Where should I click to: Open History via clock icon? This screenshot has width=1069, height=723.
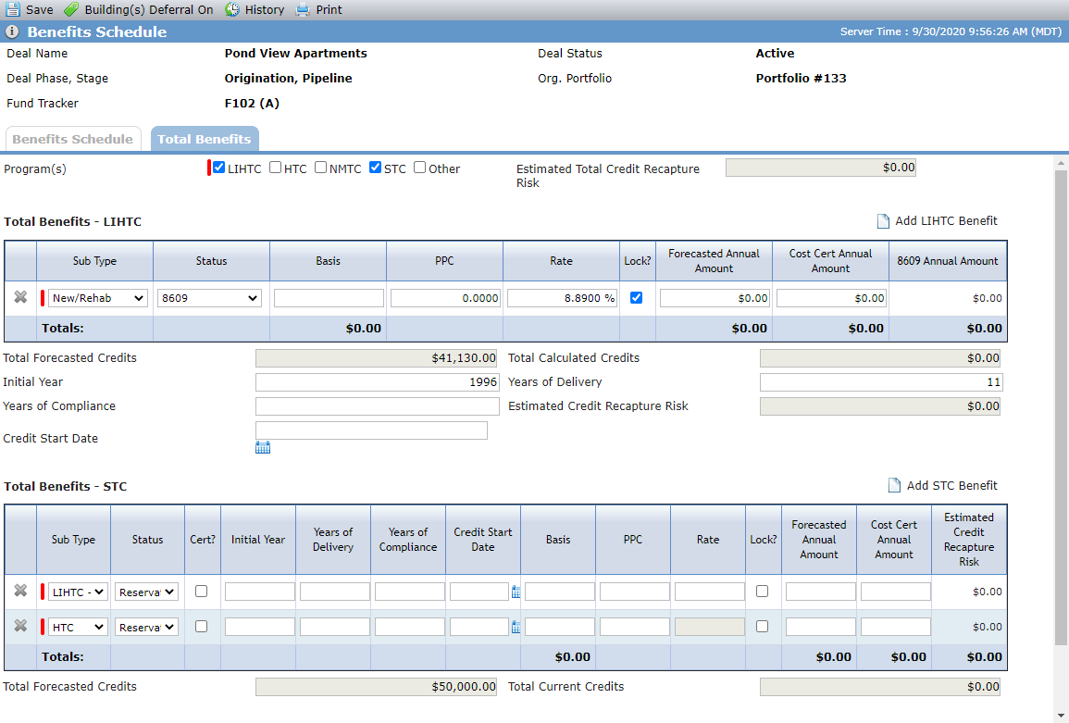(232, 9)
